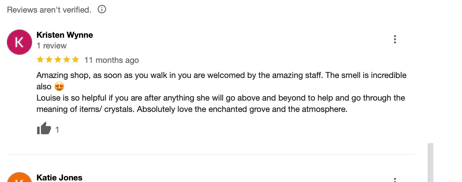
Task: Open three-dot menu on Kristen Wynne's review
Action: pos(395,39)
